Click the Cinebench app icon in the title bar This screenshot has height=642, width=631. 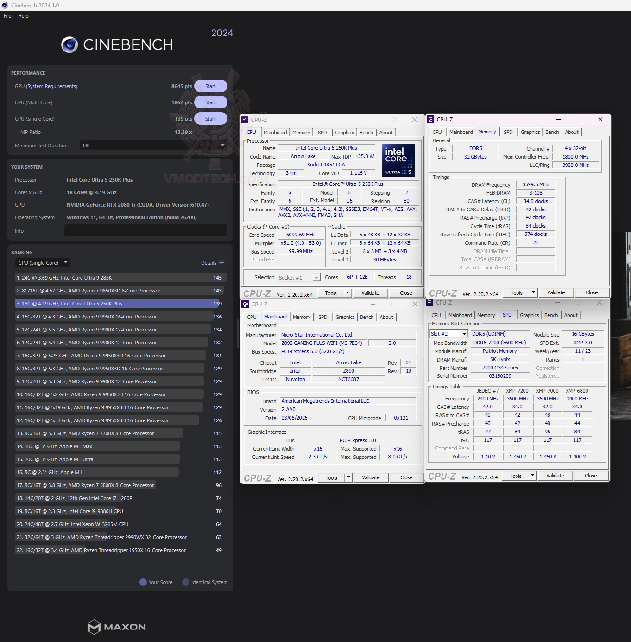click(5, 5)
